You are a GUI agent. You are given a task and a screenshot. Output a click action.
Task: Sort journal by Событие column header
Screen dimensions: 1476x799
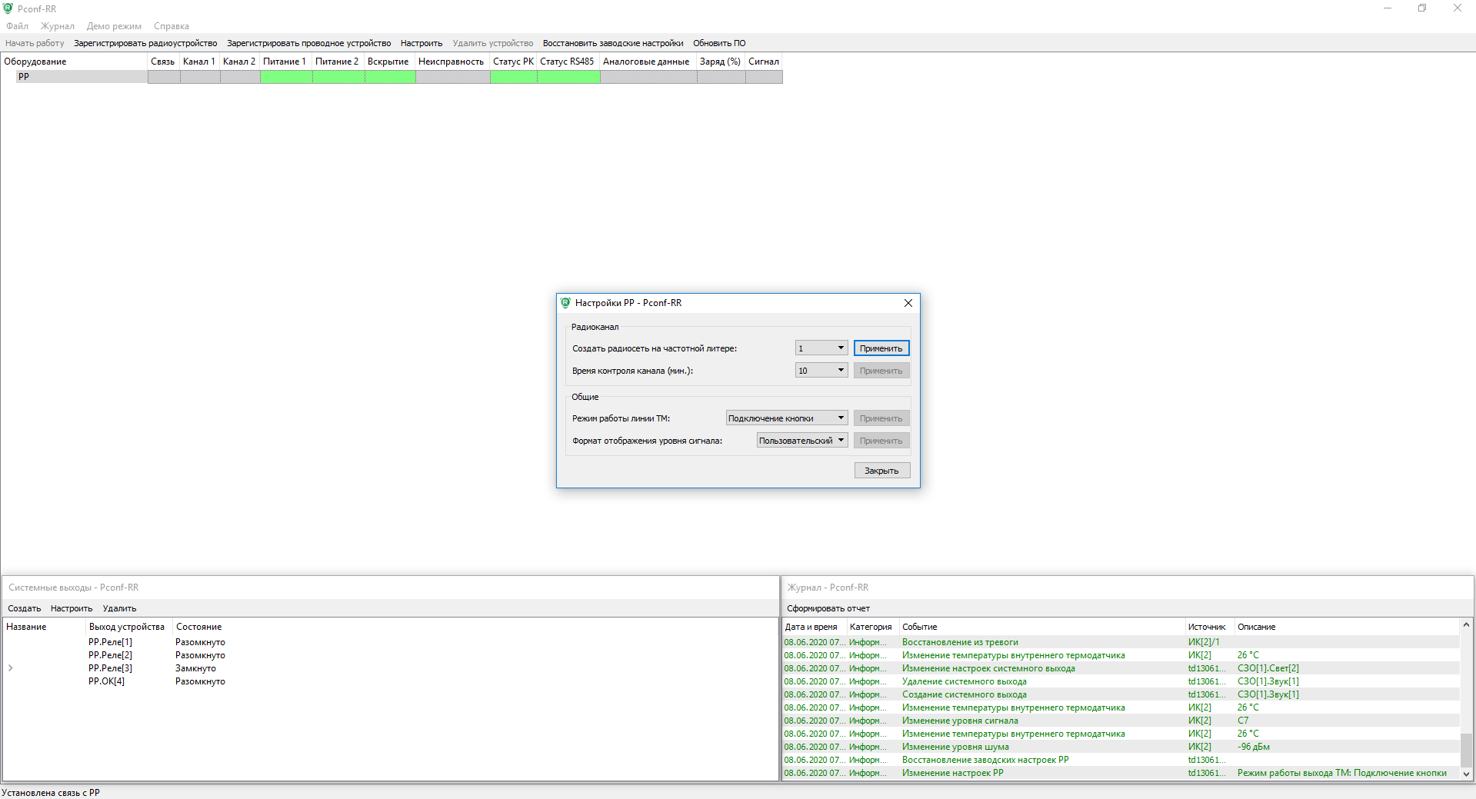point(919,627)
